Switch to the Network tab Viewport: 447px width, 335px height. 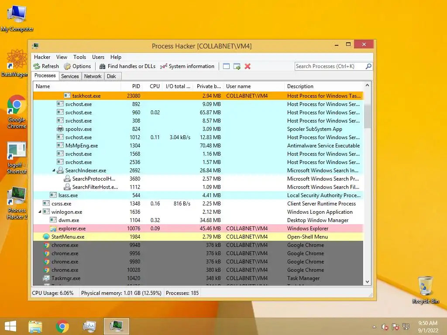(93, 76)
